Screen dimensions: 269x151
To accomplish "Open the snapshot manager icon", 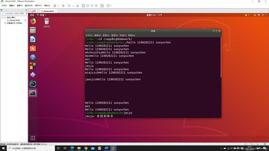I will [x=77, y=6].
